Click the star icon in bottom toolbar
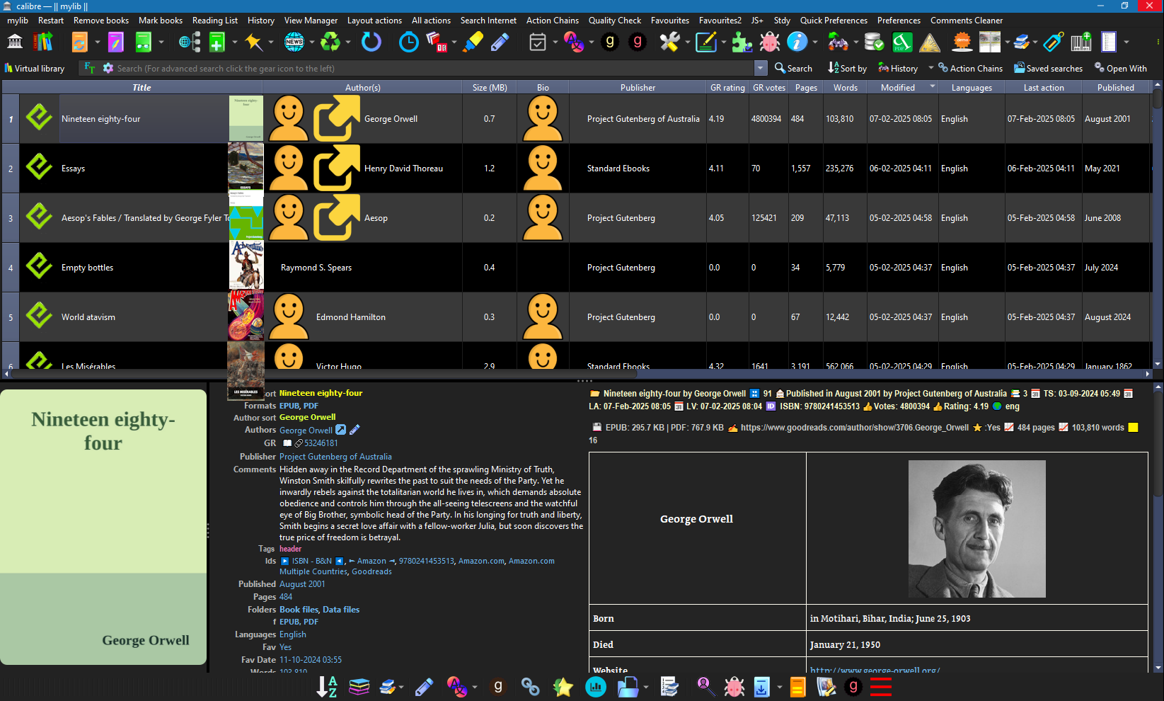The image size is (1164, 701). (x=563, y=687)
